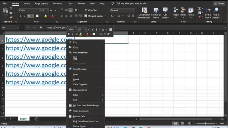Open google link in cell A6

[x=36, y=82]
